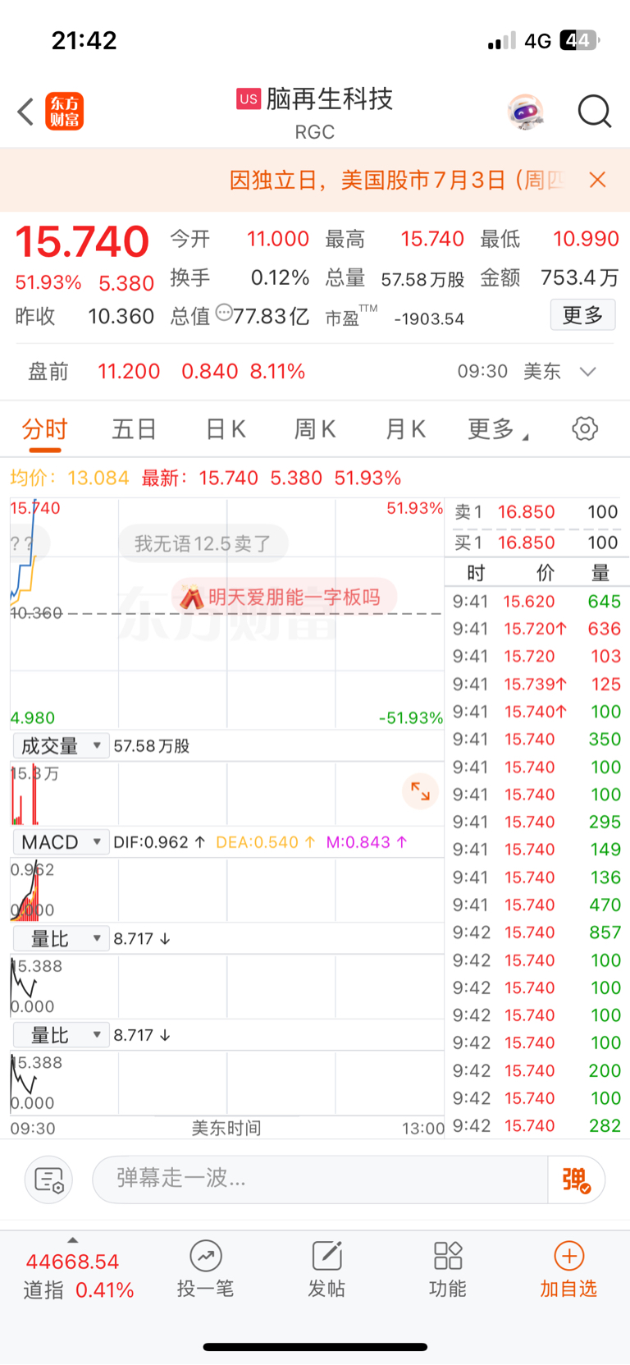Tap the search magnifier icon
Viewport: 630px width, 1365px height.
(595, 112)
